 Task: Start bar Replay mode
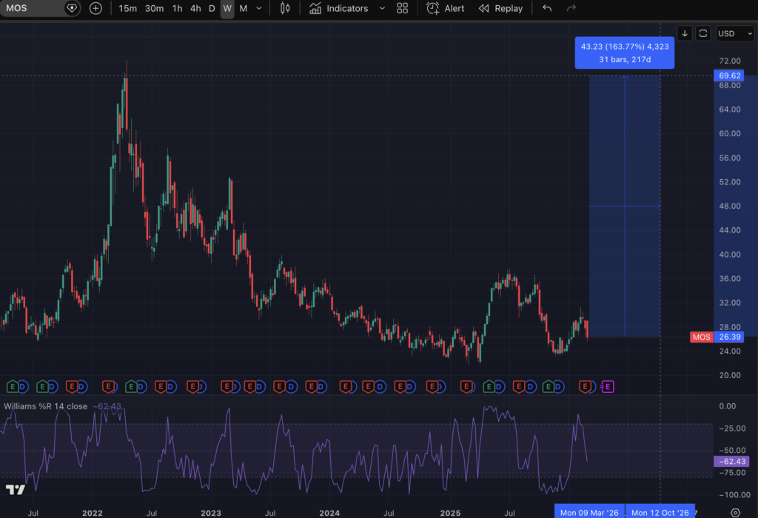[500, 8]
